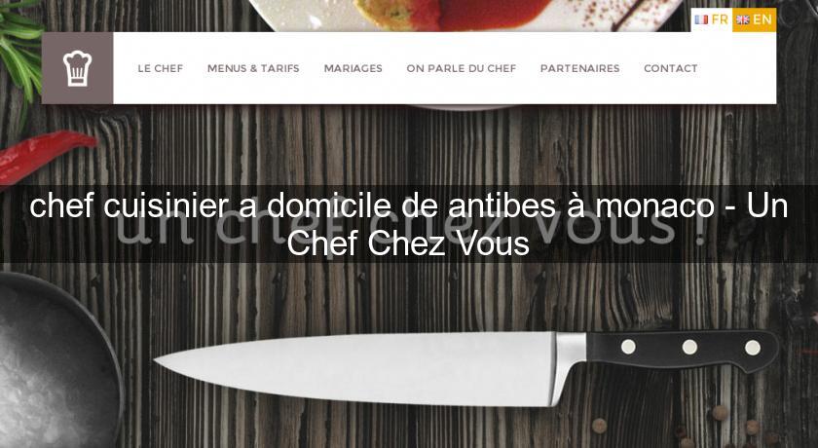Visit the PARTENAIRES page
818x448 pixels.
tap(579, 68)
